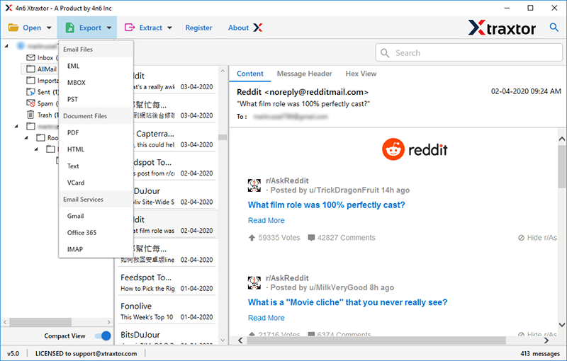This screenshot has height=361, width=567.
Task: Collapse the Root folder tree node
Action: pyautogui.click(x=26, y=137)
